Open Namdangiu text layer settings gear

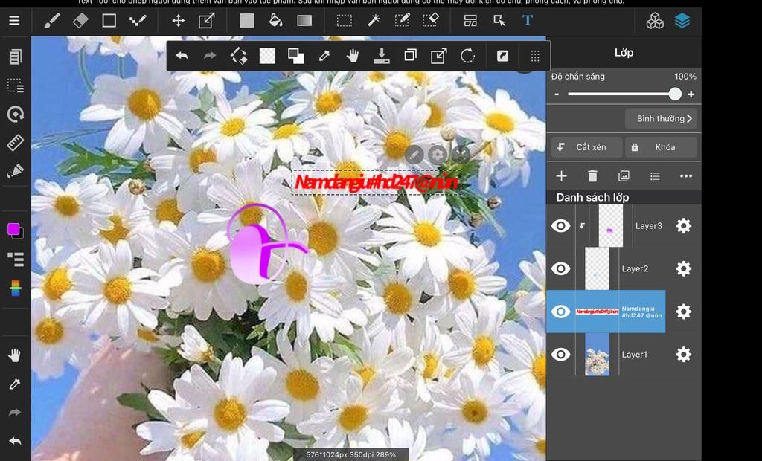[x=683, y=312]
